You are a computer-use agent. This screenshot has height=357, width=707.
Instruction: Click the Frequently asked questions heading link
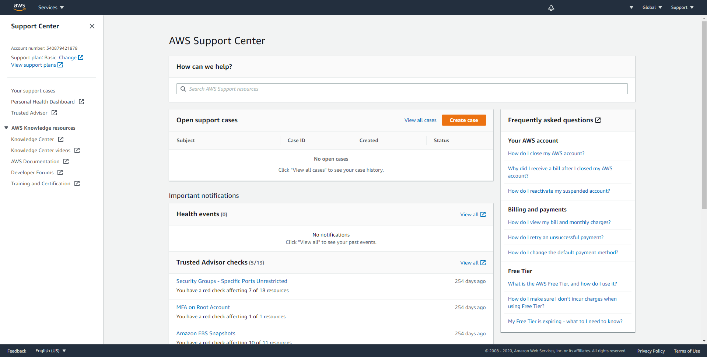tap(550, 120)
